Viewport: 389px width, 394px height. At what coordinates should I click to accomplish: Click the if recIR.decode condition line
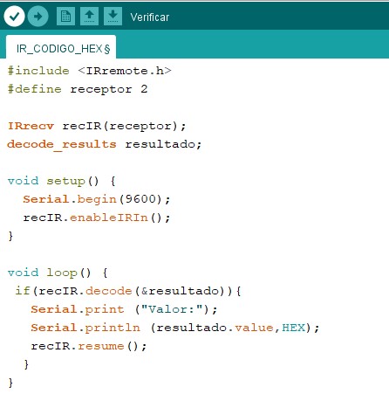point(128,291)
